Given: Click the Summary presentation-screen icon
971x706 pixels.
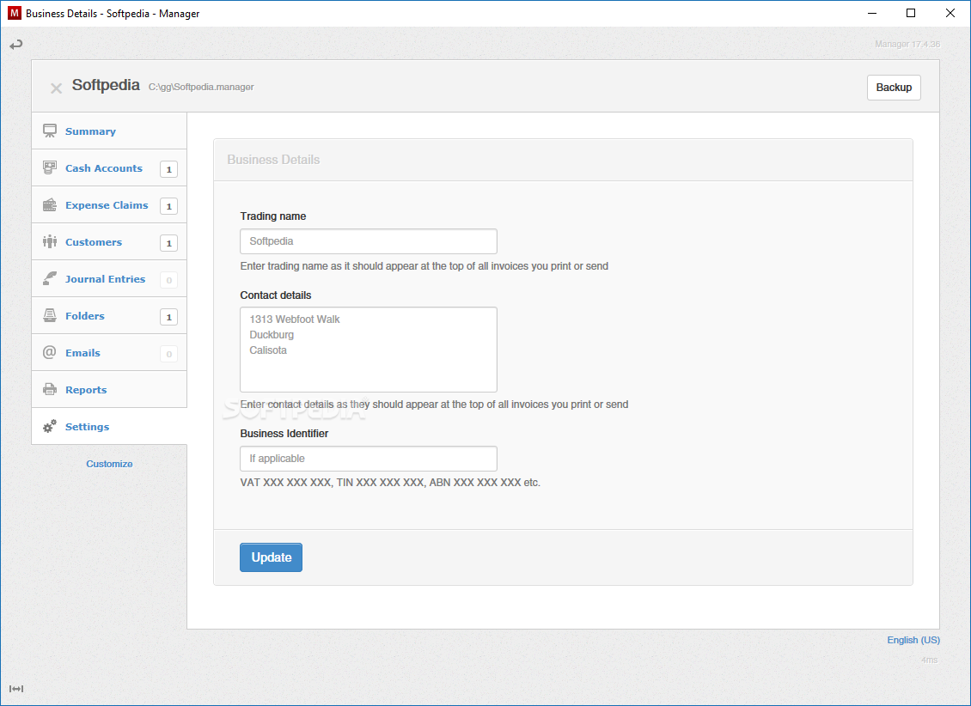Looking at the screenshot, I should point(50,131).
